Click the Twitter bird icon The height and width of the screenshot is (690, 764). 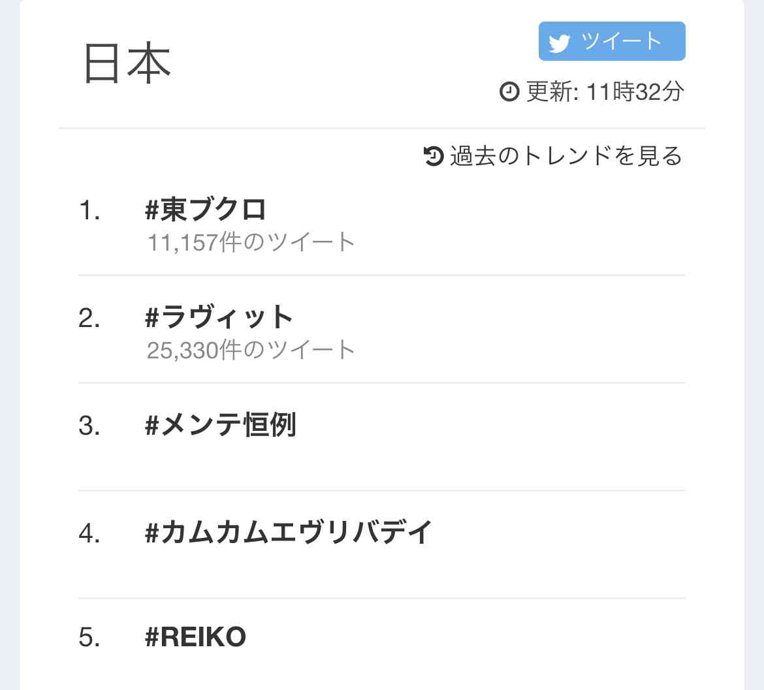tap(559, 43)
